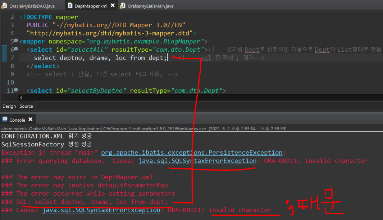Click the editor horizontal scroll left arrow
Screen dimensions: 383x220
[21, 98]
